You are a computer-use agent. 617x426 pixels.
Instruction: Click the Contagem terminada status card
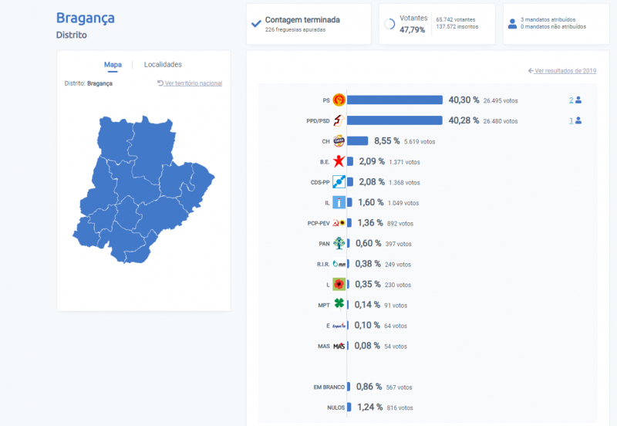pos(309,24)
